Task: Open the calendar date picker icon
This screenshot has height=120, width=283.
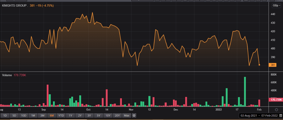Action: tap(280, 115)
